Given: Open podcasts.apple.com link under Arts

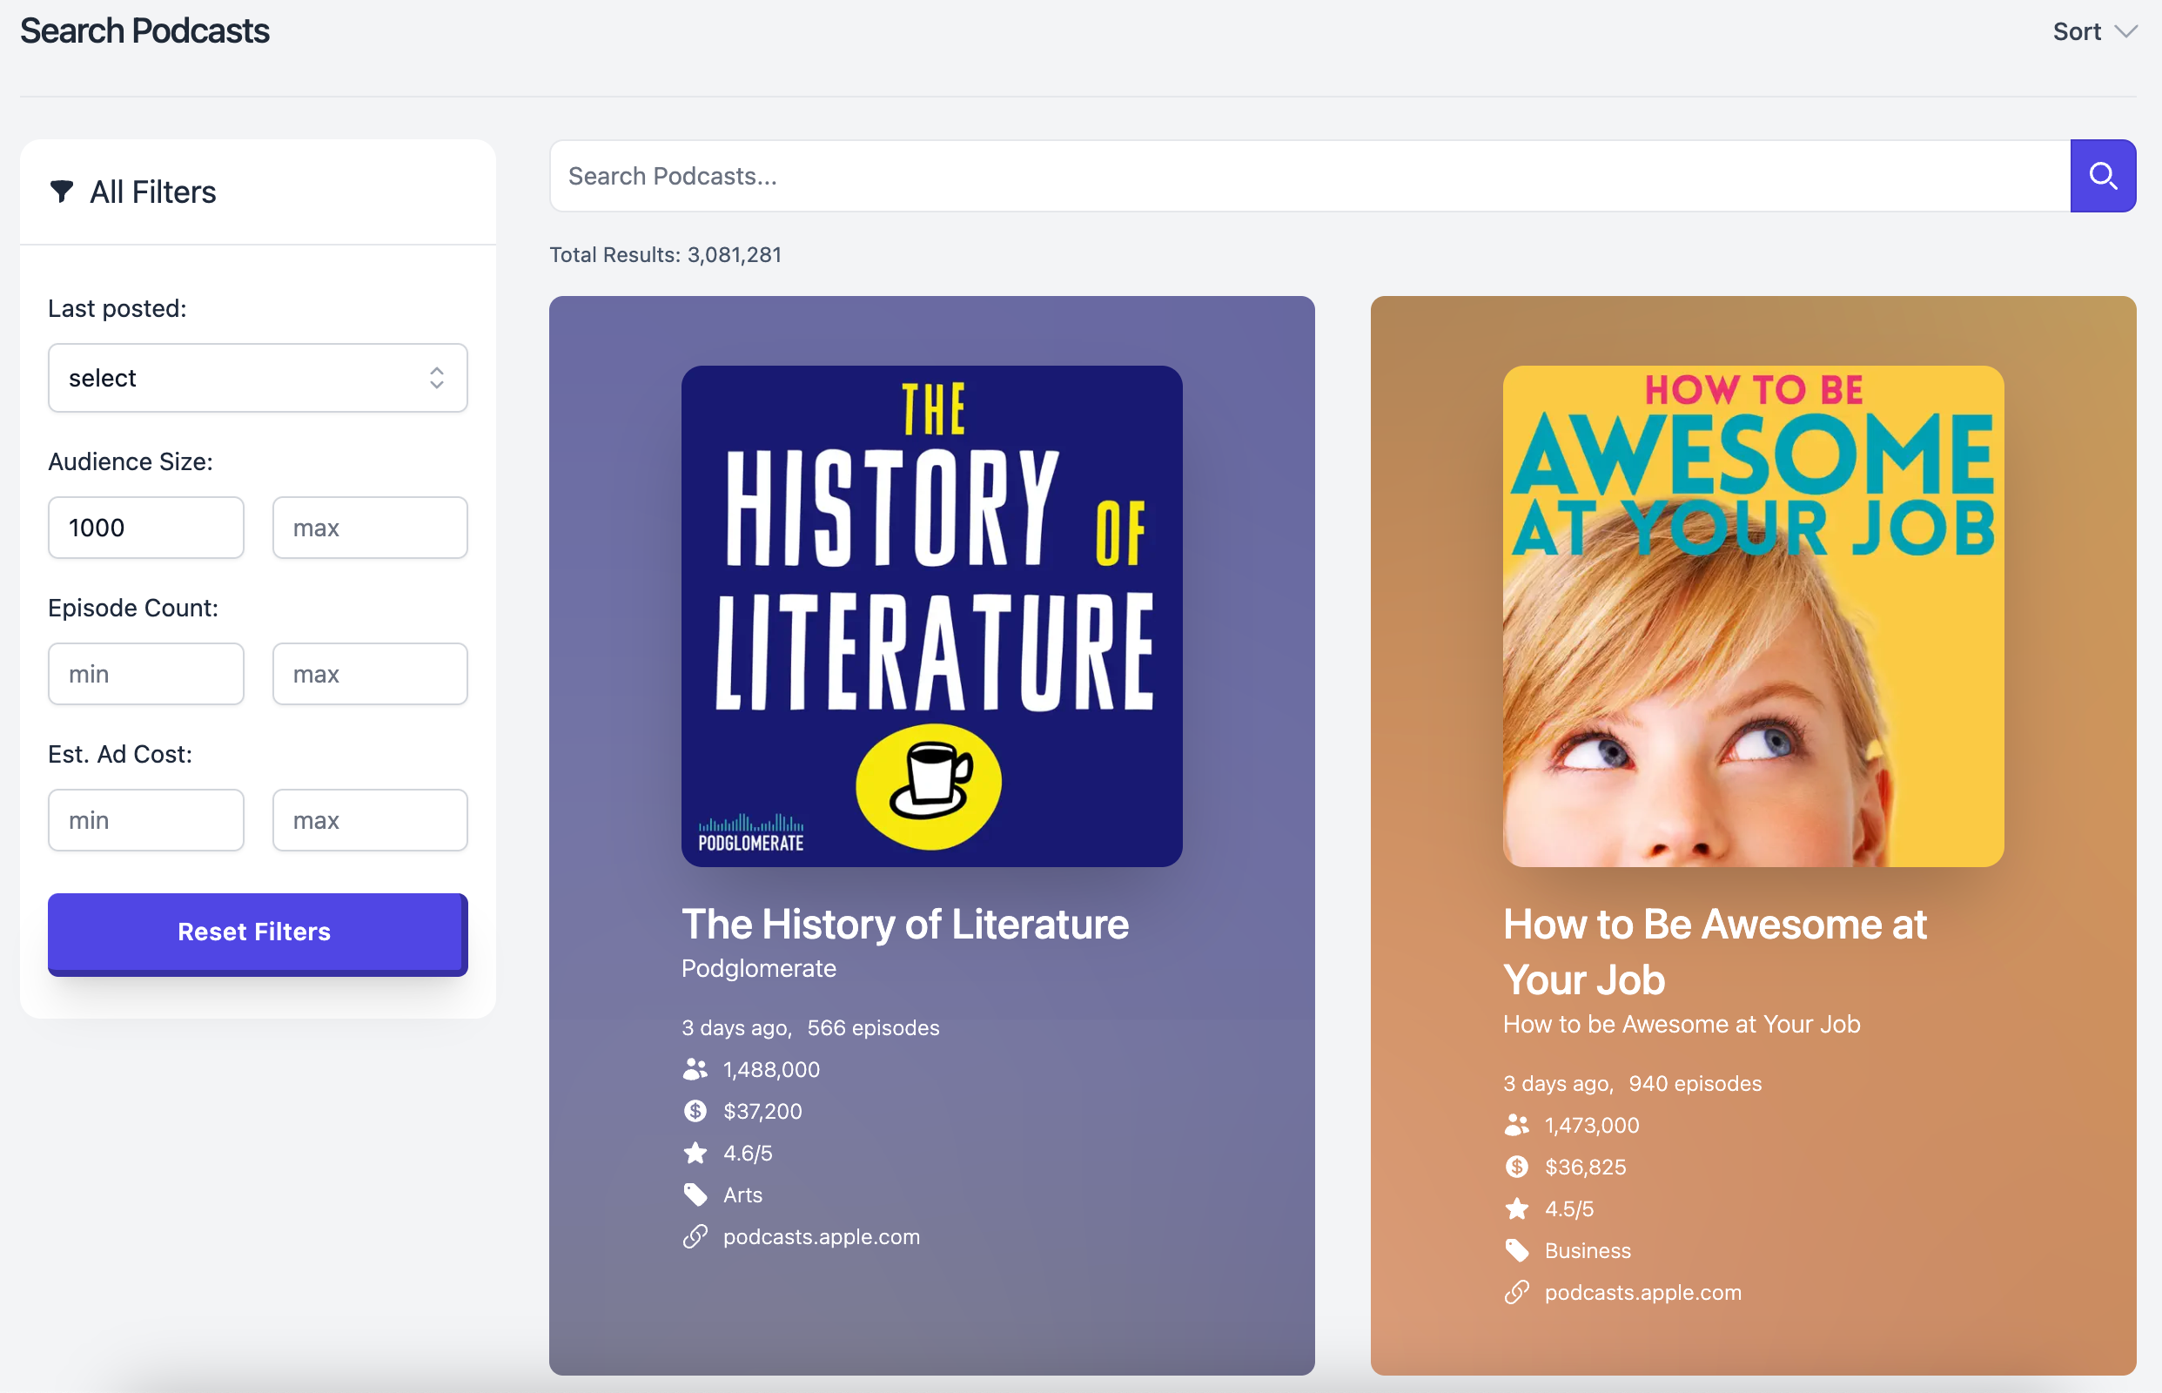Looking at the screenshot, I should tap(821, 1236).
